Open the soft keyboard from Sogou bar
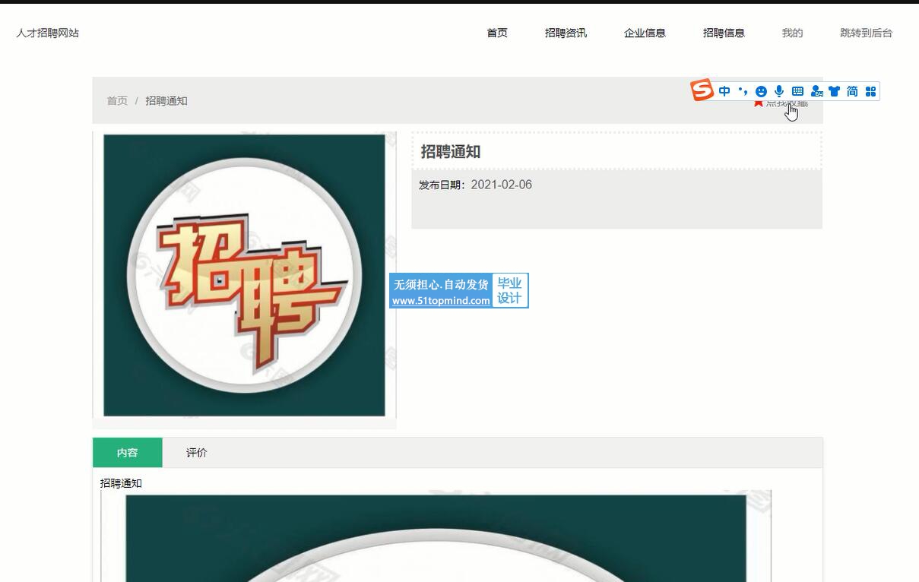Screen dimensions: 919x582 point(797,91)
